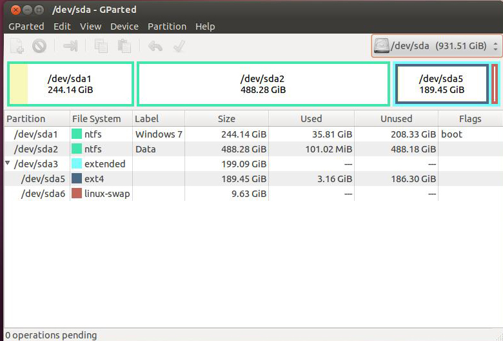Click the Copy partition toolbar icon
This screenshot has height=341, width=503.
pyautogui.click(x=101, y=46)
